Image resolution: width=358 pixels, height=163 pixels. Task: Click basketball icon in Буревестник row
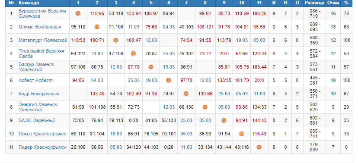(x=78, y=13)
